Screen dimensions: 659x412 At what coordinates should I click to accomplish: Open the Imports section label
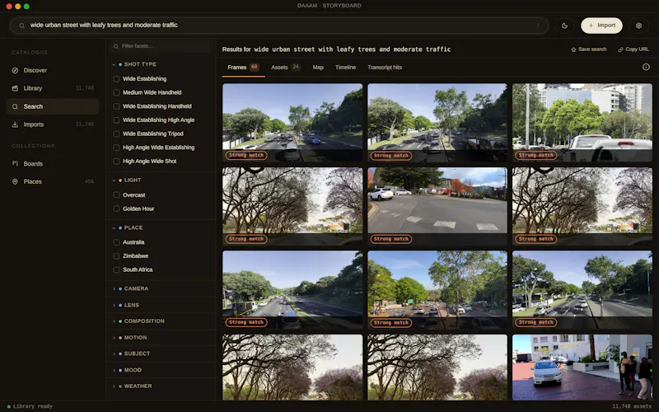coord(34,124)
